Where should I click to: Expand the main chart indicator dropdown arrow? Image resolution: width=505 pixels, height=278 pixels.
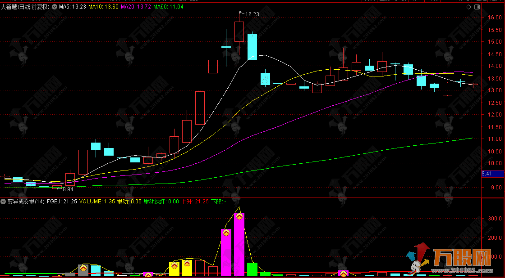click(55, 7)
